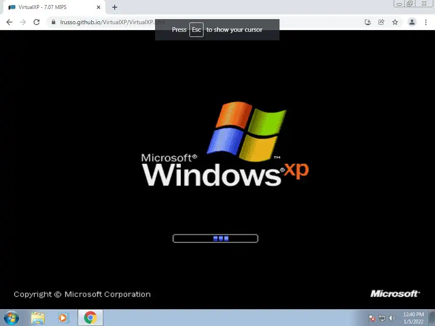
Task: Open Action Center flag tray icon
Action: coord(371,318)
